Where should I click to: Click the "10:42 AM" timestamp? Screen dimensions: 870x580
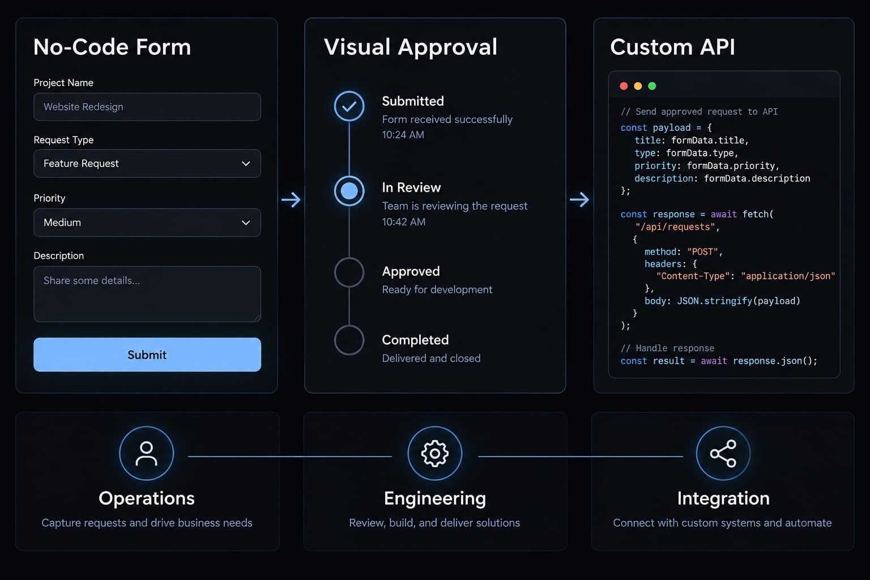[404, 222]
